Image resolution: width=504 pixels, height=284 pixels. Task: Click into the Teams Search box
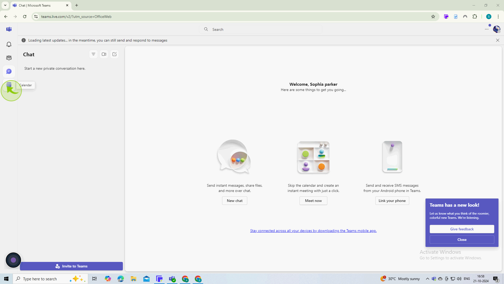(261, 29)
